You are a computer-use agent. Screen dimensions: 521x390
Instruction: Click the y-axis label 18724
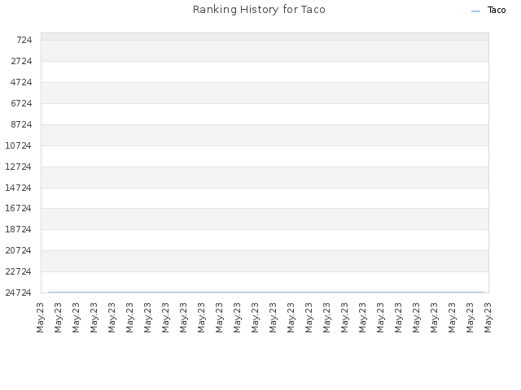coord(18,229)
